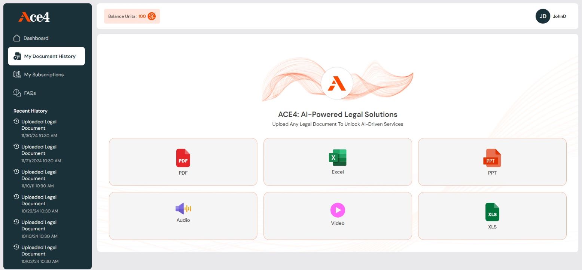Click the green Excel icon

click(x=338, y=157)
